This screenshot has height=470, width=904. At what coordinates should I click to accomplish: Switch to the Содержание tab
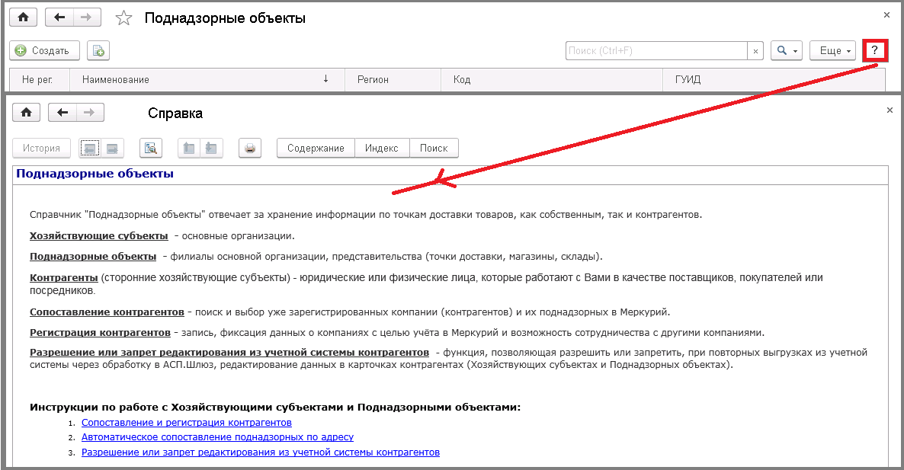316,148
